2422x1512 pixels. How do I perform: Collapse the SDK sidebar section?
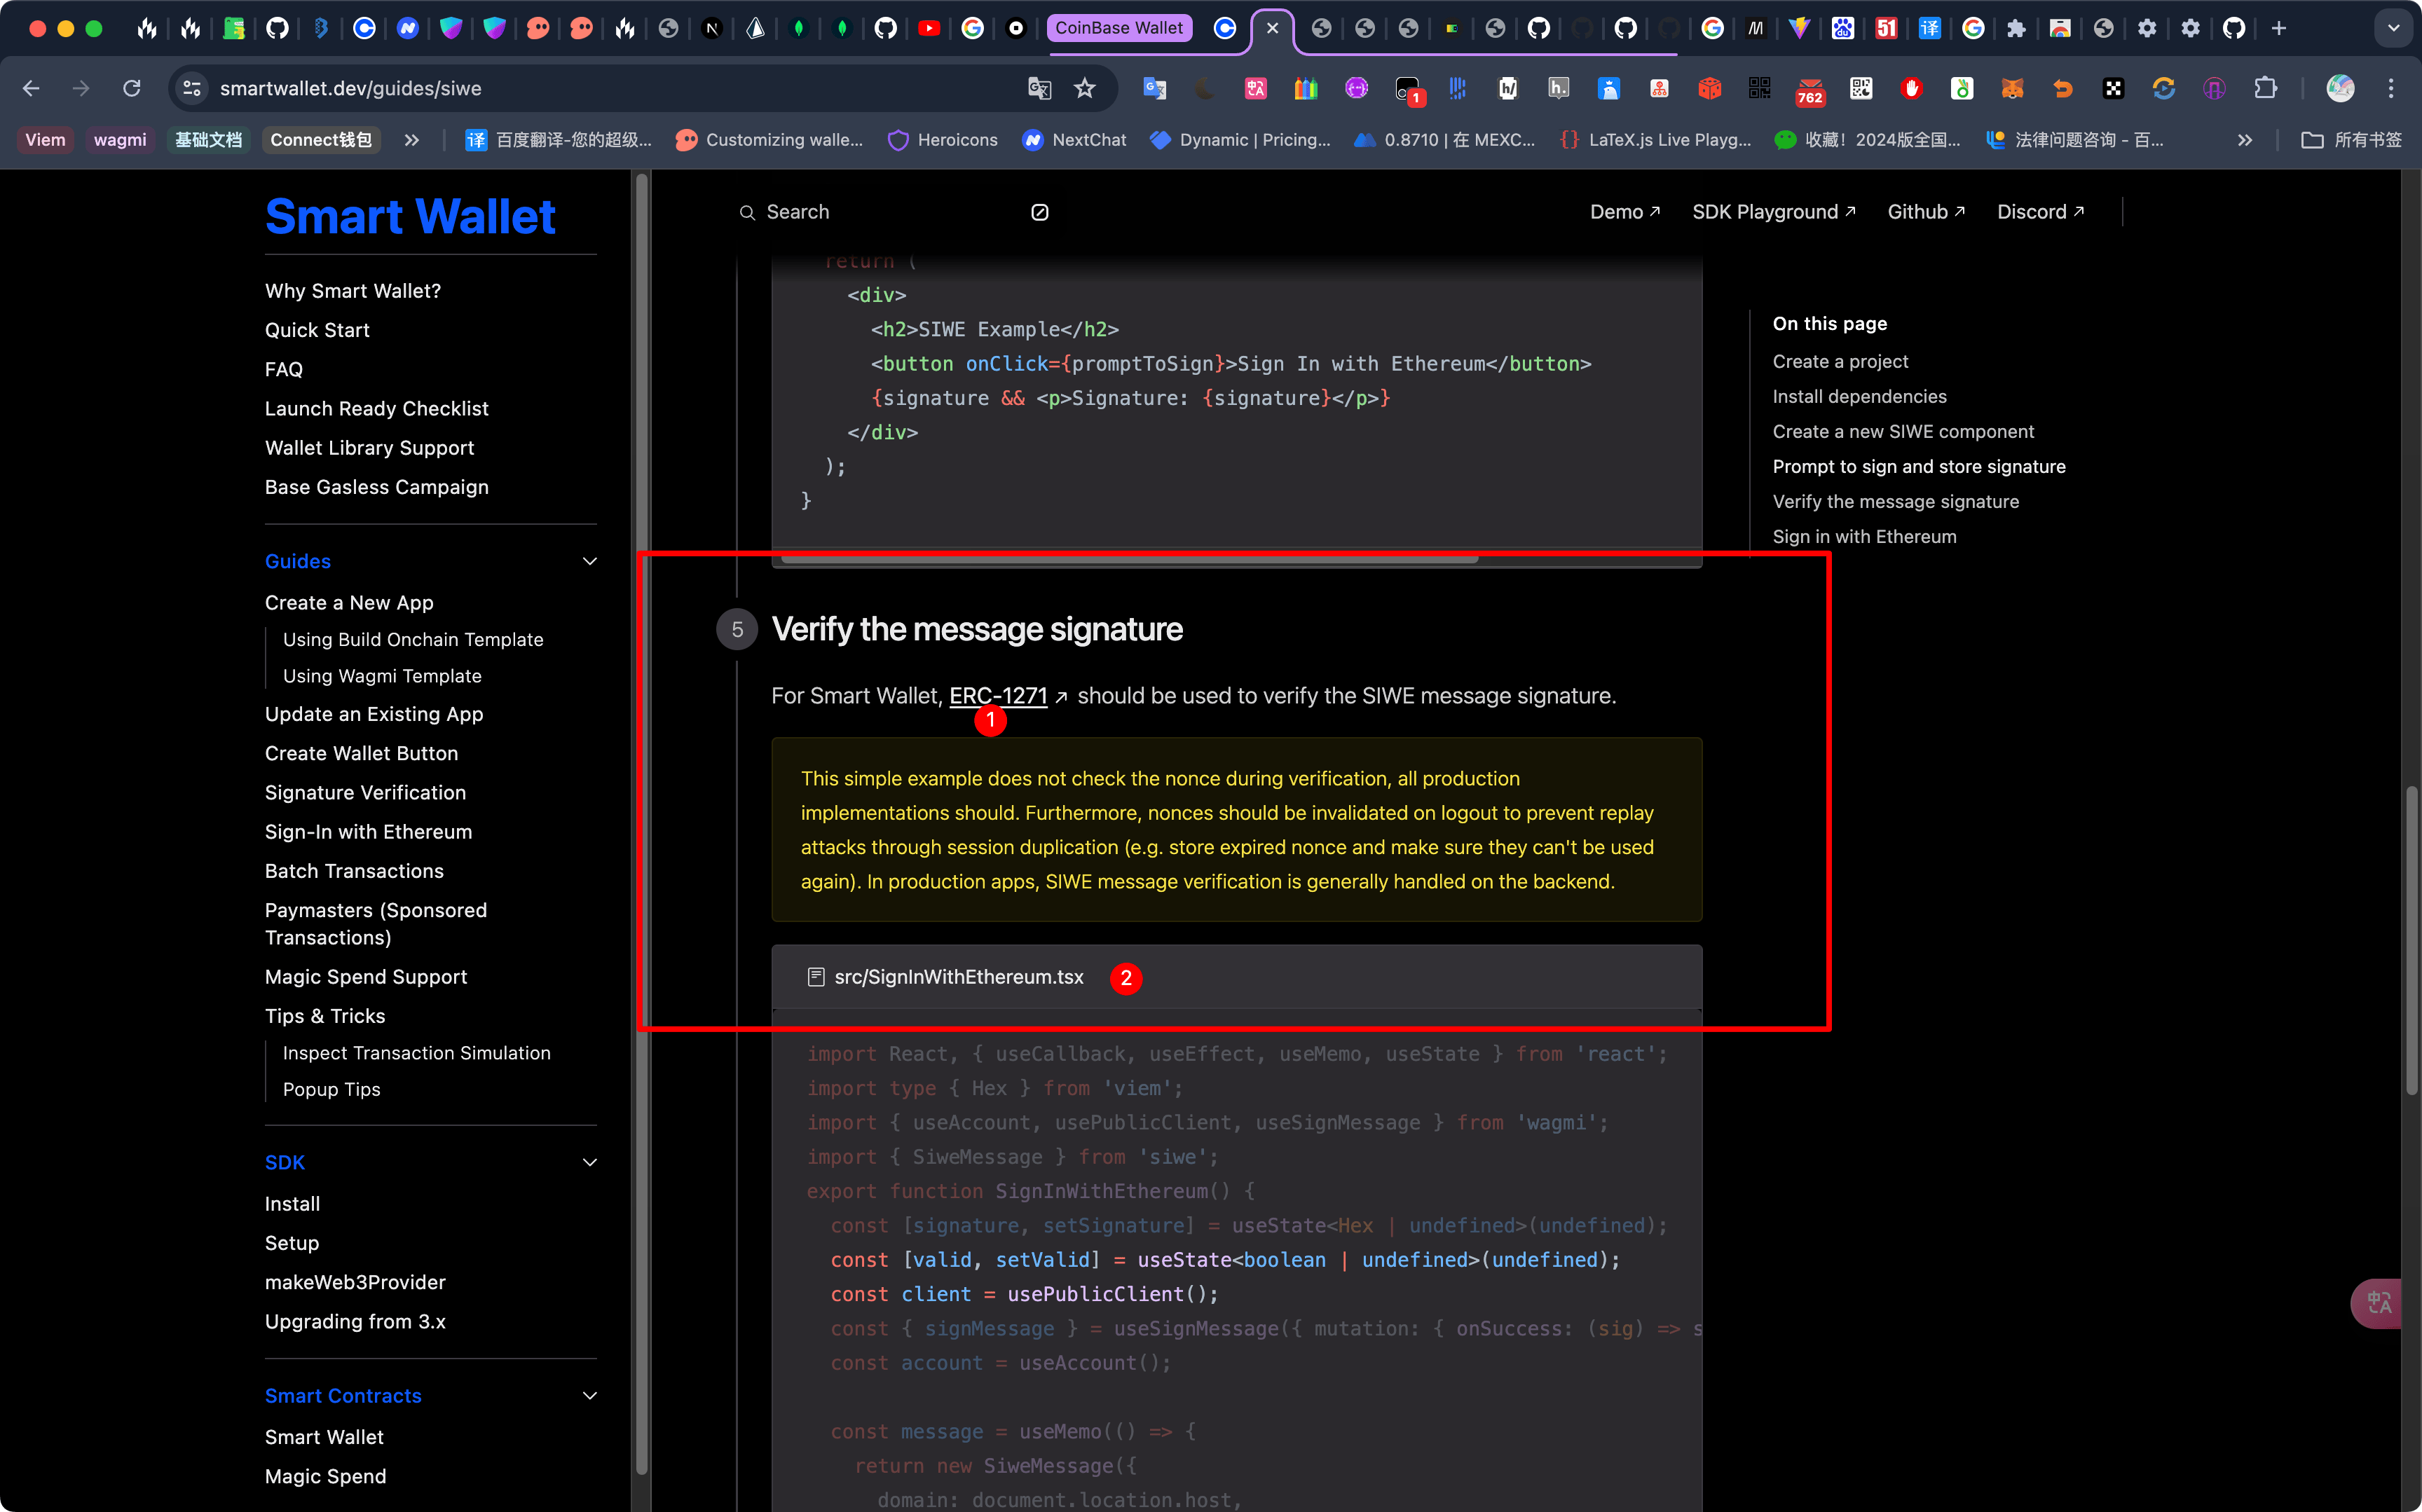pyautogui.click(x=590, y=1162)
